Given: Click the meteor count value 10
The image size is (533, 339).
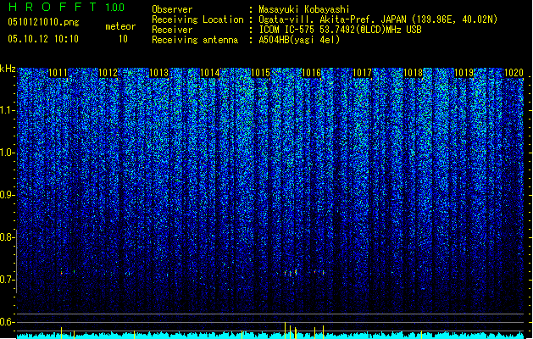Looking at the screenshot, I should click(123, 39).
